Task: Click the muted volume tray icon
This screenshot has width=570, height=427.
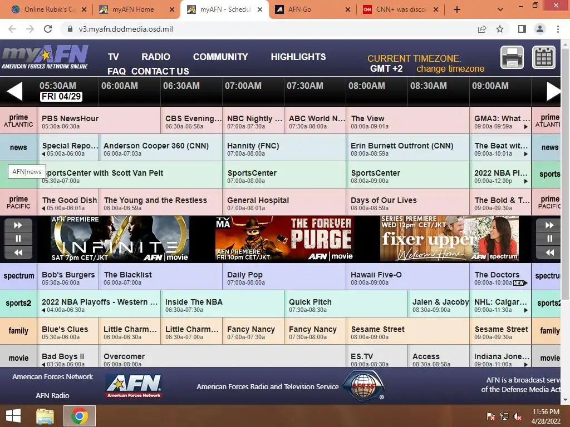Action: (x=518, y=416)
